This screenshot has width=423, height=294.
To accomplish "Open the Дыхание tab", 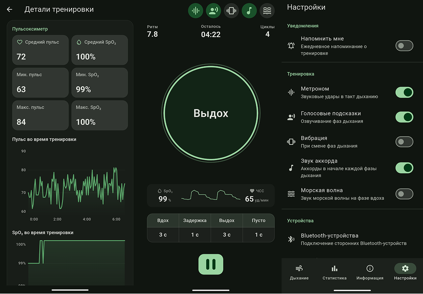I will (x=299, y=273).
